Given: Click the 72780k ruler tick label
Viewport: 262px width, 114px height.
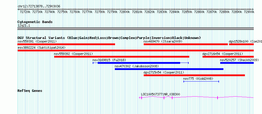Looking at the screenshot, I should tap(100, 12).
